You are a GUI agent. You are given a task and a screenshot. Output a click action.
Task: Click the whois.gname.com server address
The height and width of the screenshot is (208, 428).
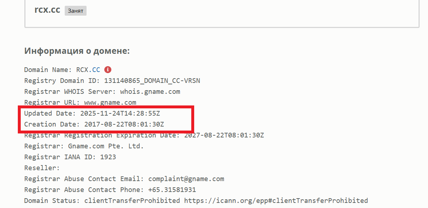[150, 92]
